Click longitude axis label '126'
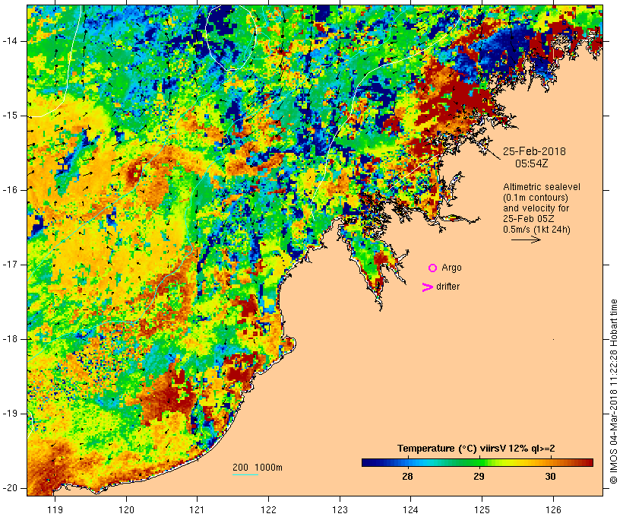The height and width of the screenshot is (517, 623). point(553,509)
